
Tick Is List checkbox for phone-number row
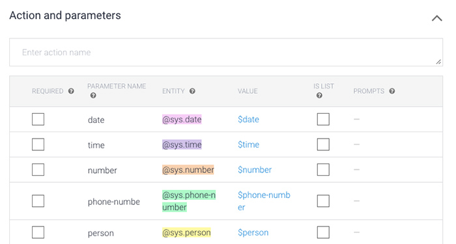coord(323,201)
